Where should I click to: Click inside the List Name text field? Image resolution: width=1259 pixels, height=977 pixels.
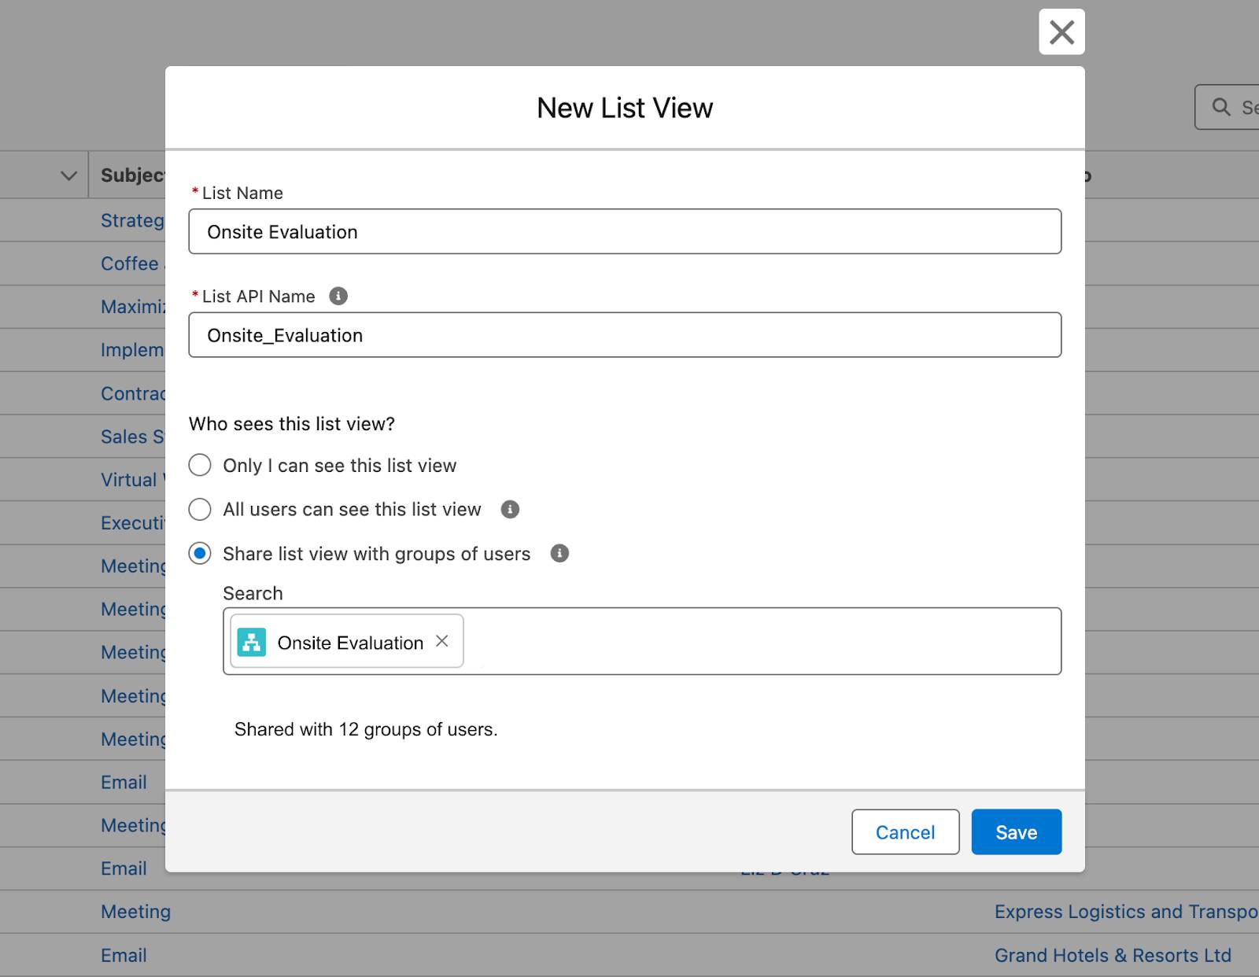point(625,231)
